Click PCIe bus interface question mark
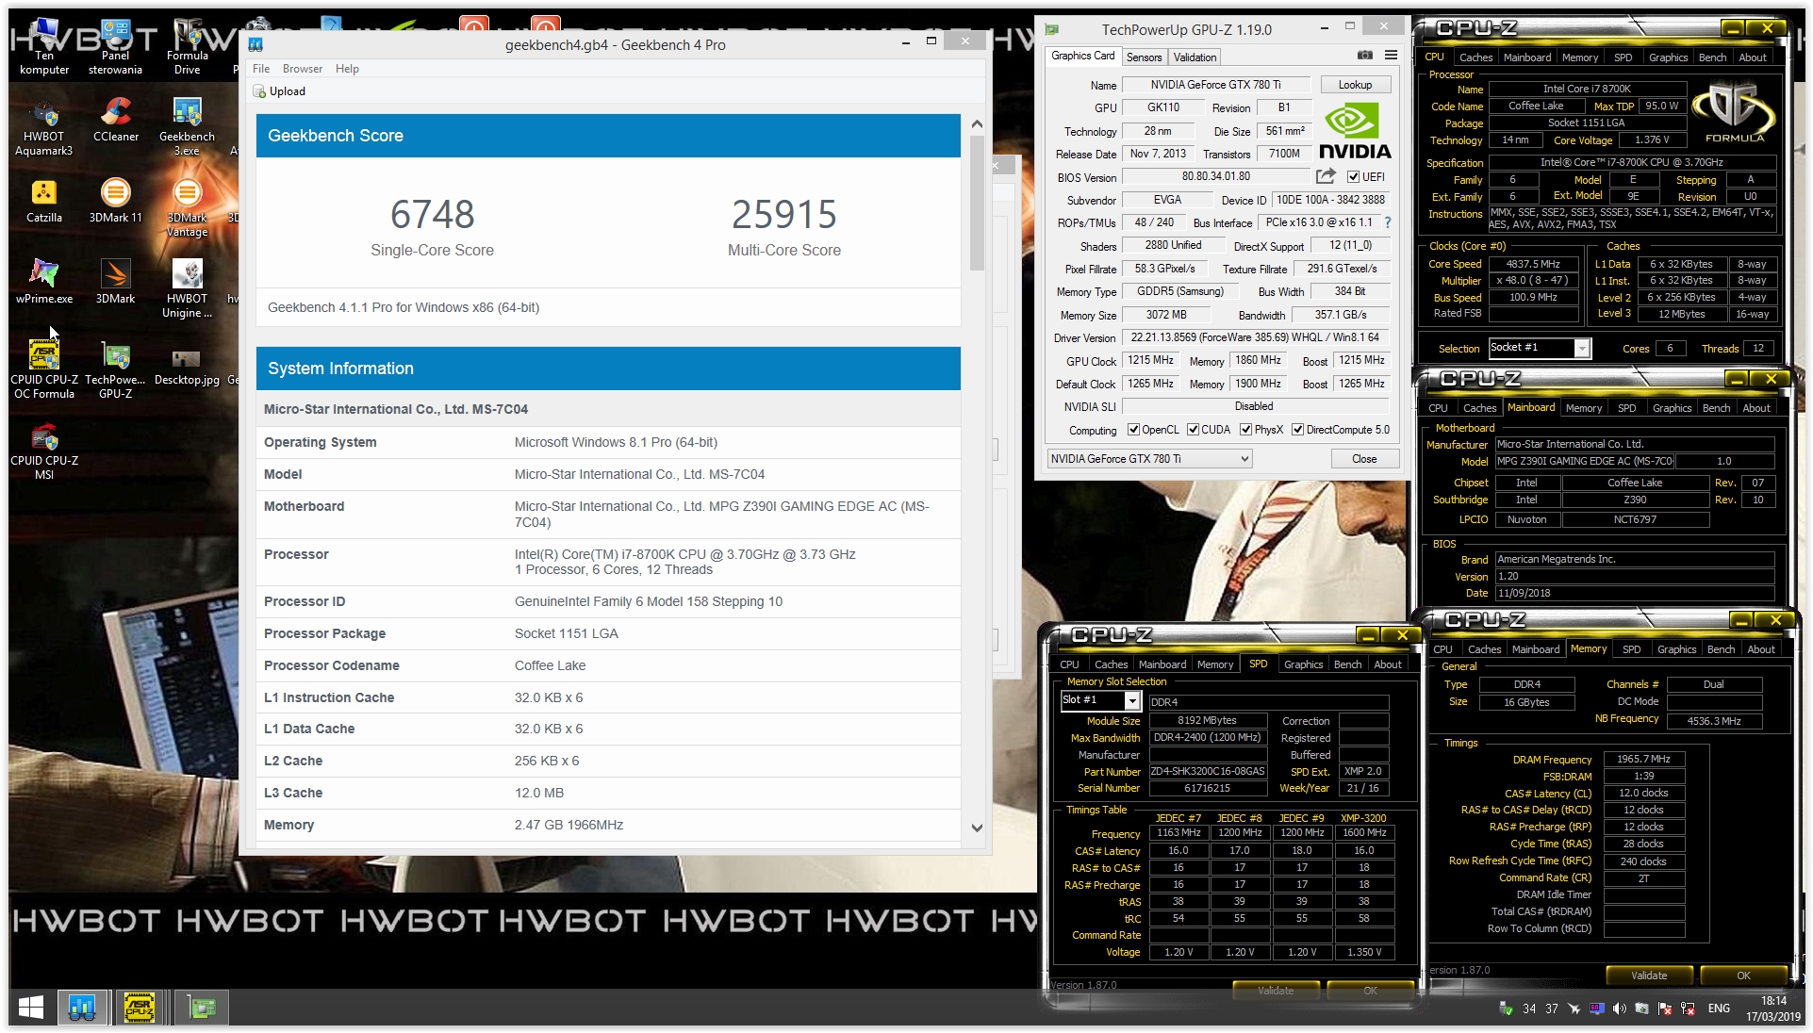 [1388, 223]
